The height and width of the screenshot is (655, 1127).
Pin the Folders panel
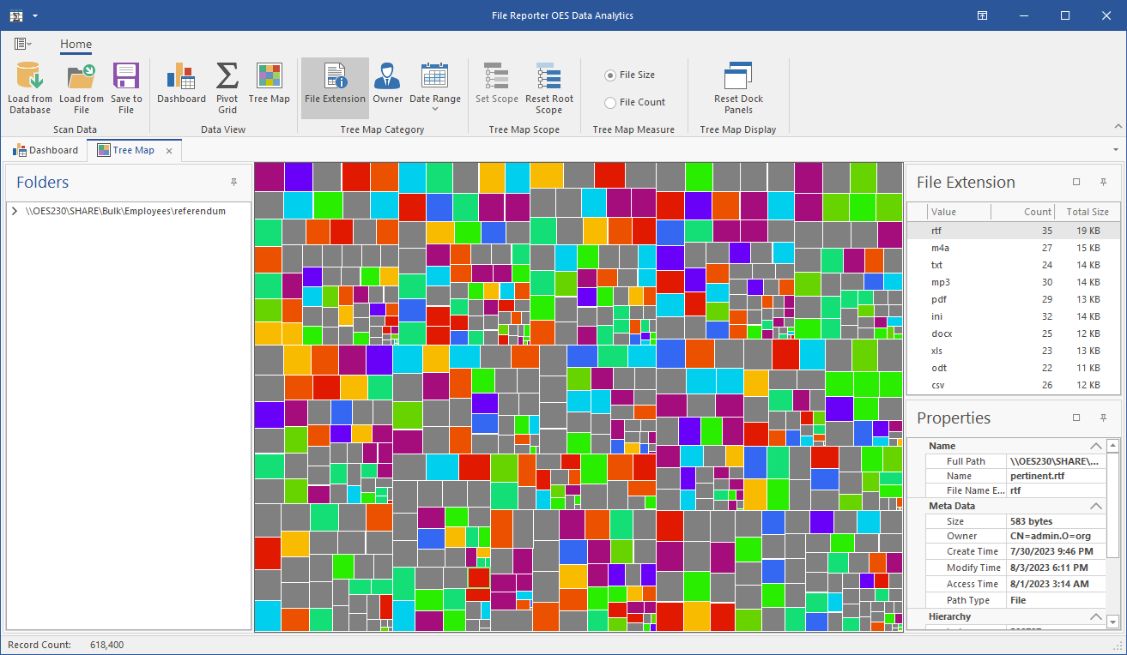coord(233,183)
